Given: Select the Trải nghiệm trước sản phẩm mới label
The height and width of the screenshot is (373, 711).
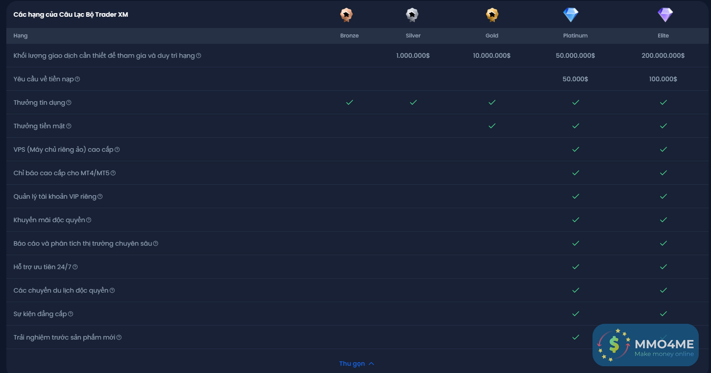Looking at the screenshot, I should (x=64, y=337).
